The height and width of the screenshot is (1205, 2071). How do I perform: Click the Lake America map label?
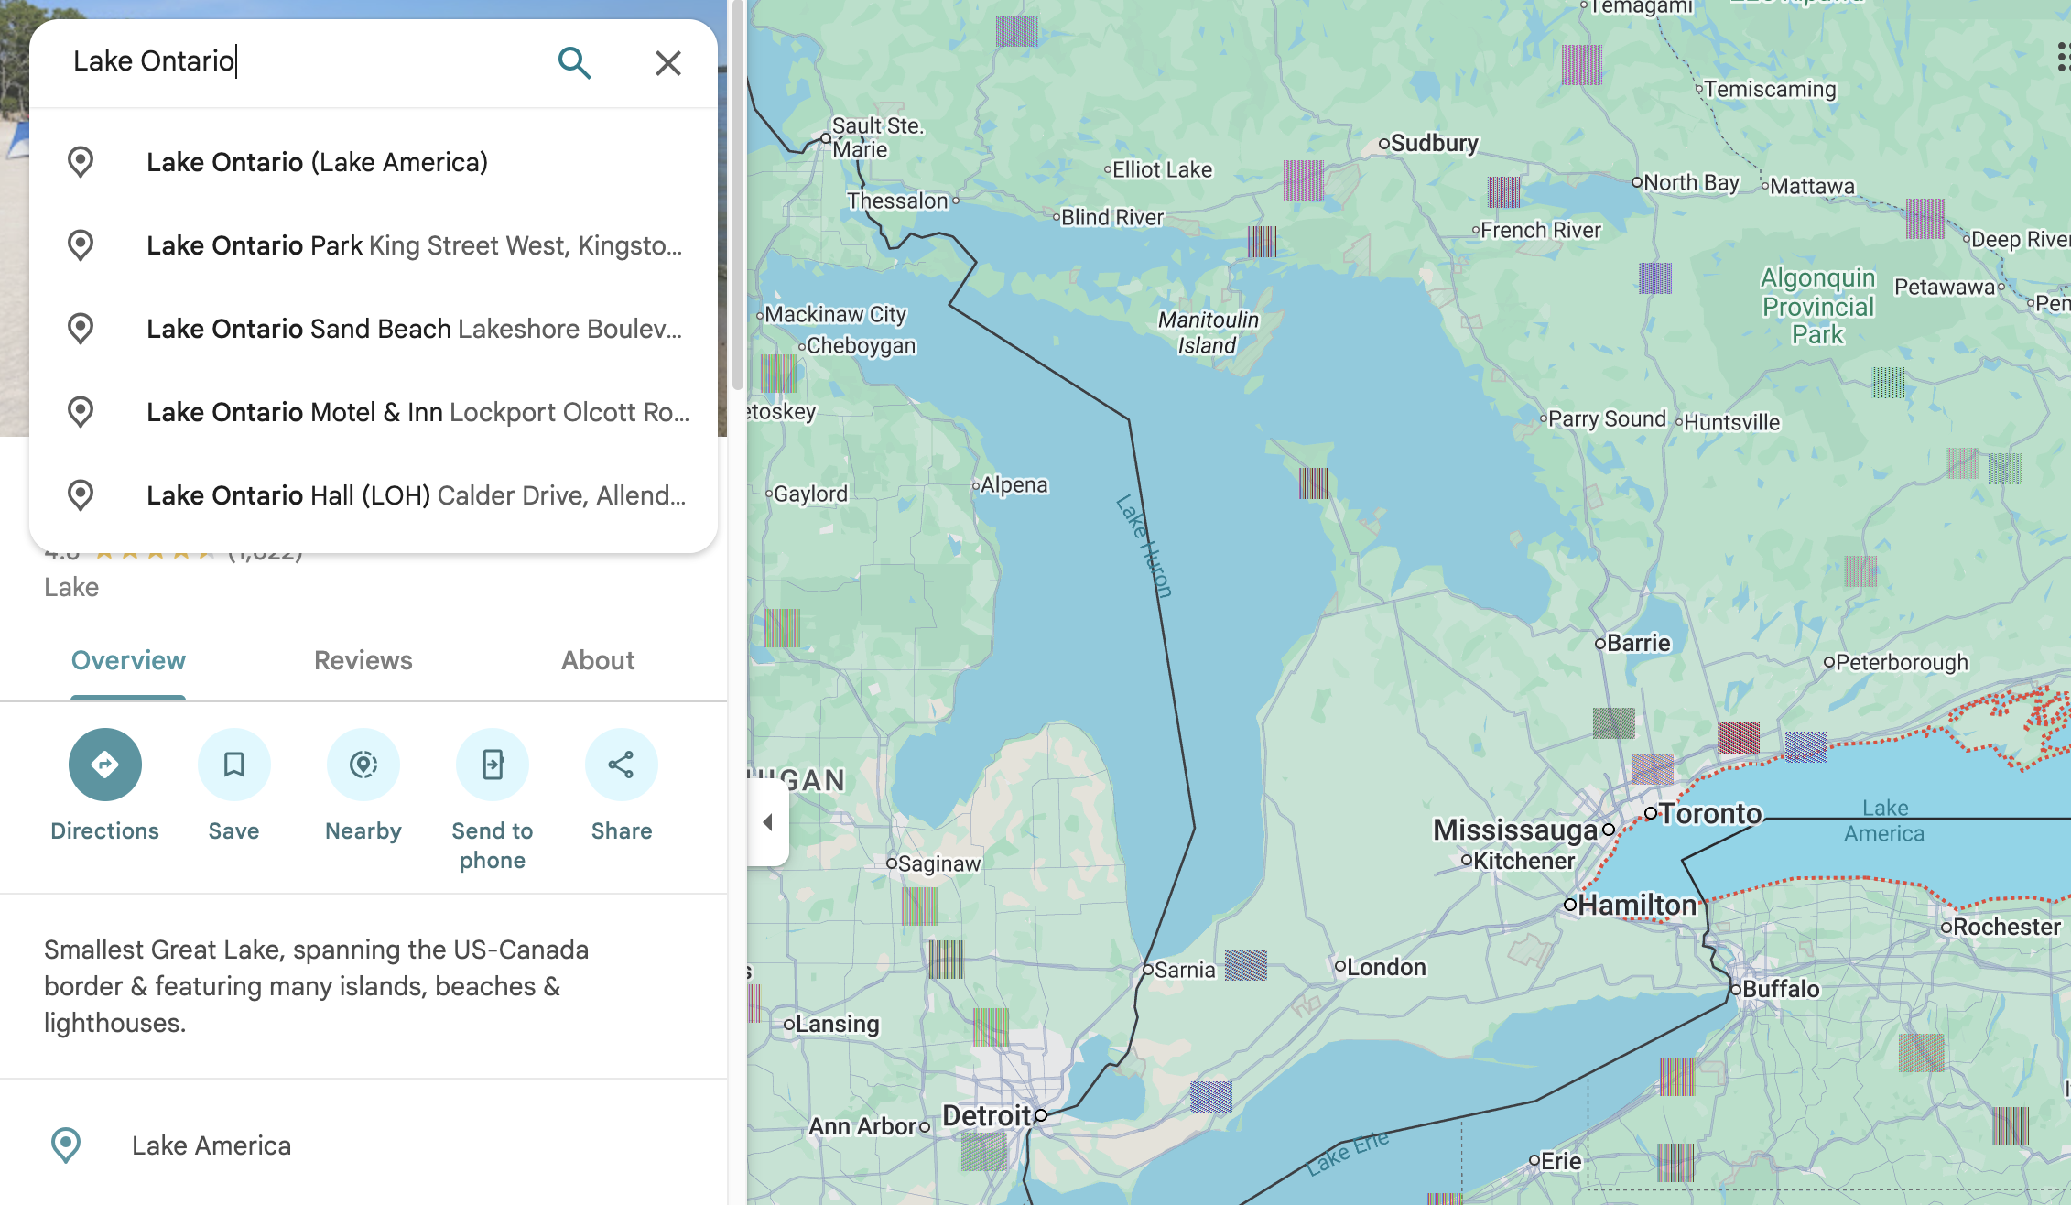[1884, 820]
